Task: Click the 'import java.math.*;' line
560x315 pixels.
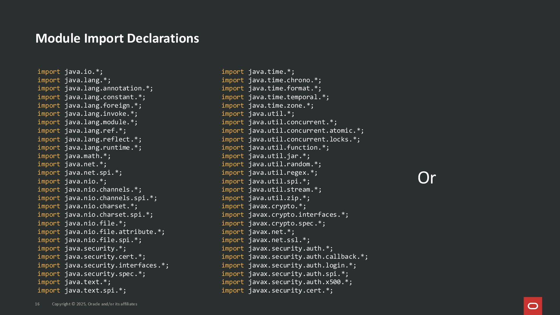Action: [x=74, y=156]
